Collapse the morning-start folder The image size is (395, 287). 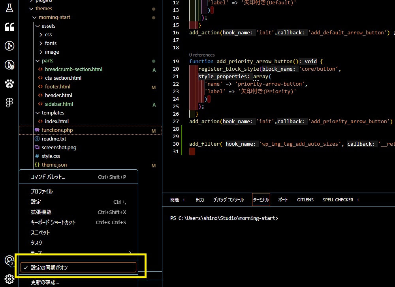[34, 17]
